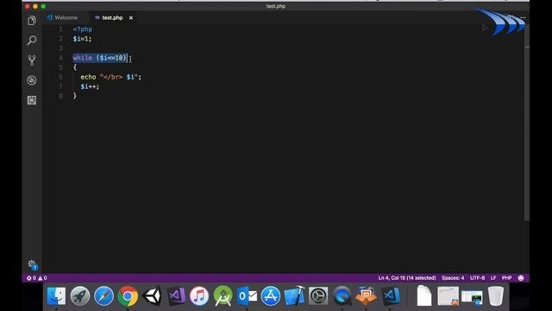Open QuickTime Player from the dock
Screen dimensions: 552x311
(x=342, y=295)
